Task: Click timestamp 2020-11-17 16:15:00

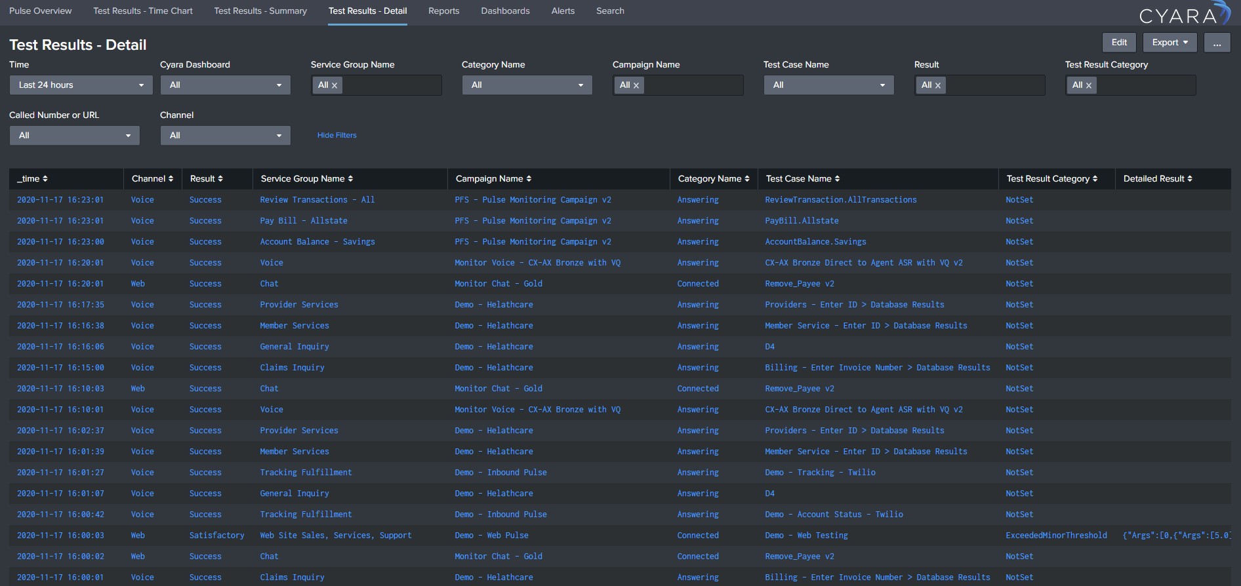Action: (x=60, y=368)
